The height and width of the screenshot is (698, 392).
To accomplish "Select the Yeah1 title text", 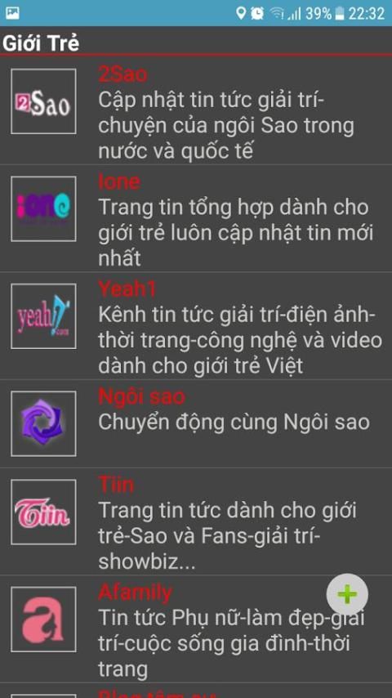I will (127, 289).
